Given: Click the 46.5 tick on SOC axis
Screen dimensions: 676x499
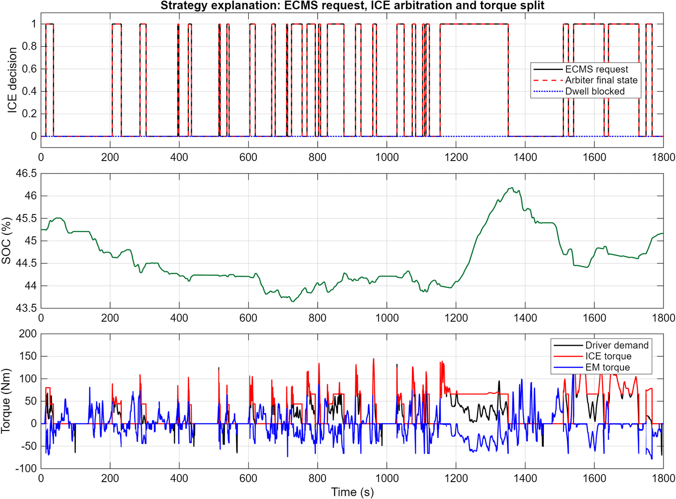Looking at the screenshot, I should tap(26, 174).
